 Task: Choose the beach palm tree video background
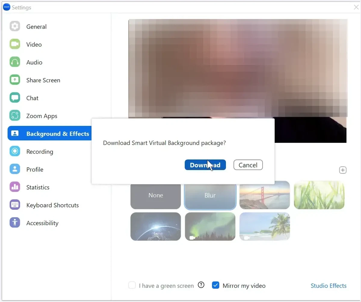point(265,227)
